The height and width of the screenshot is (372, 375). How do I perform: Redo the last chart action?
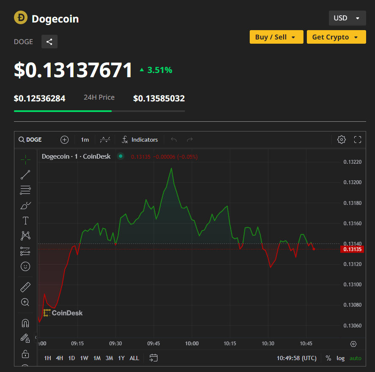coord(190,140)
